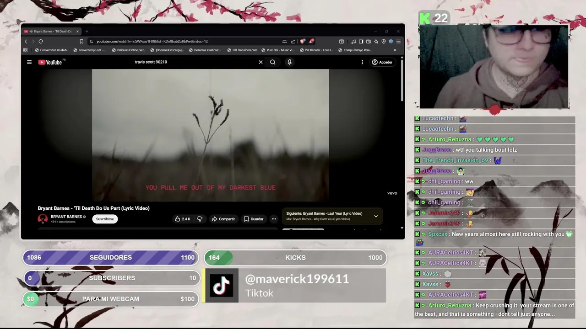Open the HD Transform.com bookmark
Viewport: 586px width, 329px height.
(242, 50)
